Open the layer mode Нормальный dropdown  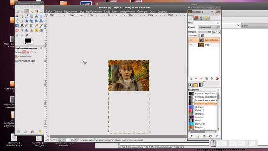click(x=209, y=27)
